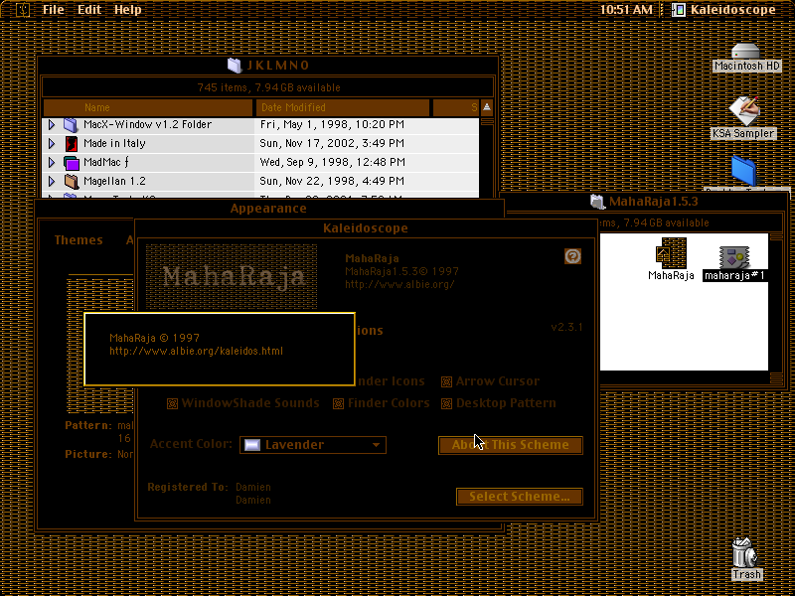Click the 'Sun, Nov 17, 2002, 3:49 PM' date
The image size is (795, 596).
click(332, 143)
